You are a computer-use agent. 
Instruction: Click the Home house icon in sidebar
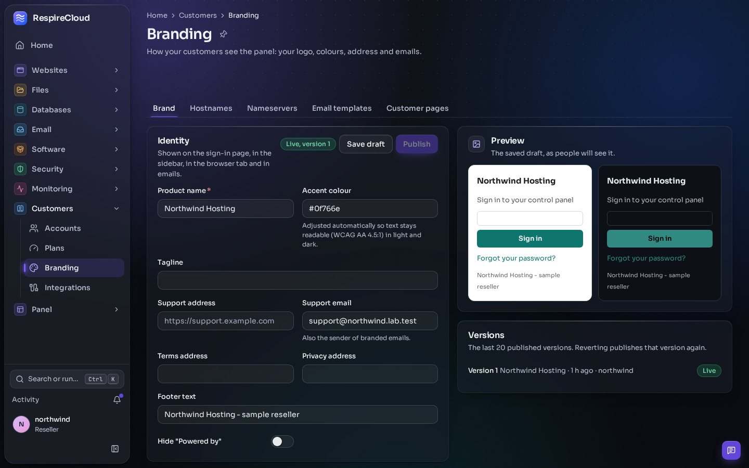(20, 45)
